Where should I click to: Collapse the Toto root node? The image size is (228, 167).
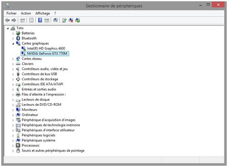pyautogui.click(x=8, y=28)
